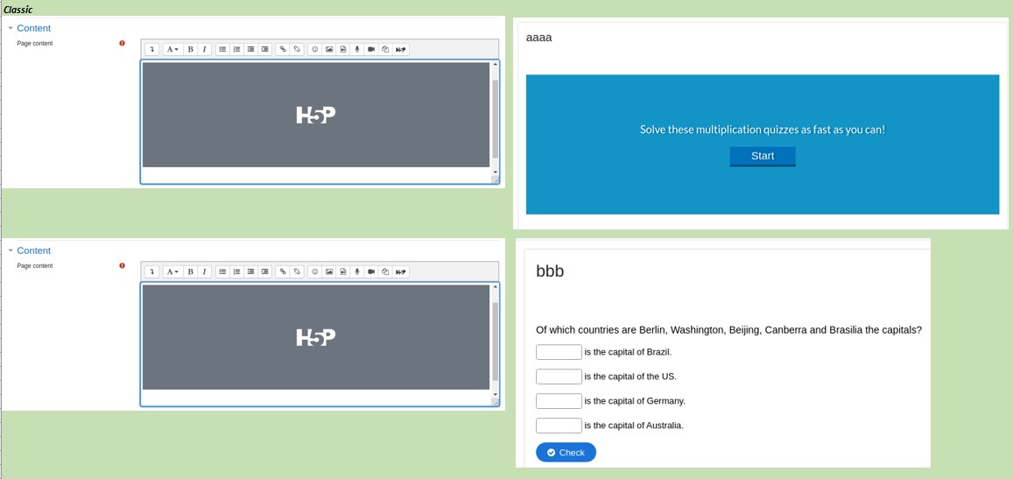Click the 'Classic' heading label

[x=18, y=10]
